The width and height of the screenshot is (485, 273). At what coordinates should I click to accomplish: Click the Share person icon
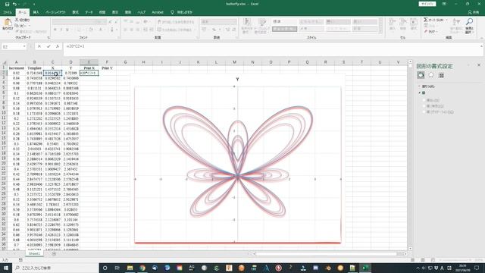[x=470, y=12]
